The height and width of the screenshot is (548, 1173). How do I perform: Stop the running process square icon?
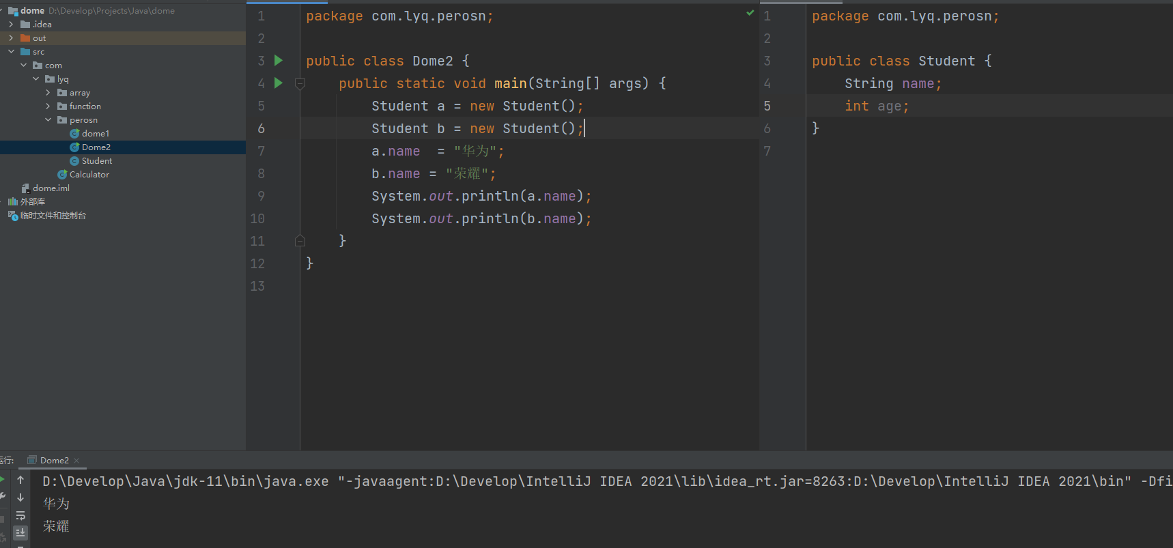pyautogui.click(x=2, y=519)
